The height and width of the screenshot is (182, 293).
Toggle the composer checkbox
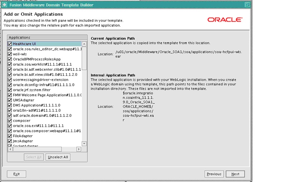(10, 120)
